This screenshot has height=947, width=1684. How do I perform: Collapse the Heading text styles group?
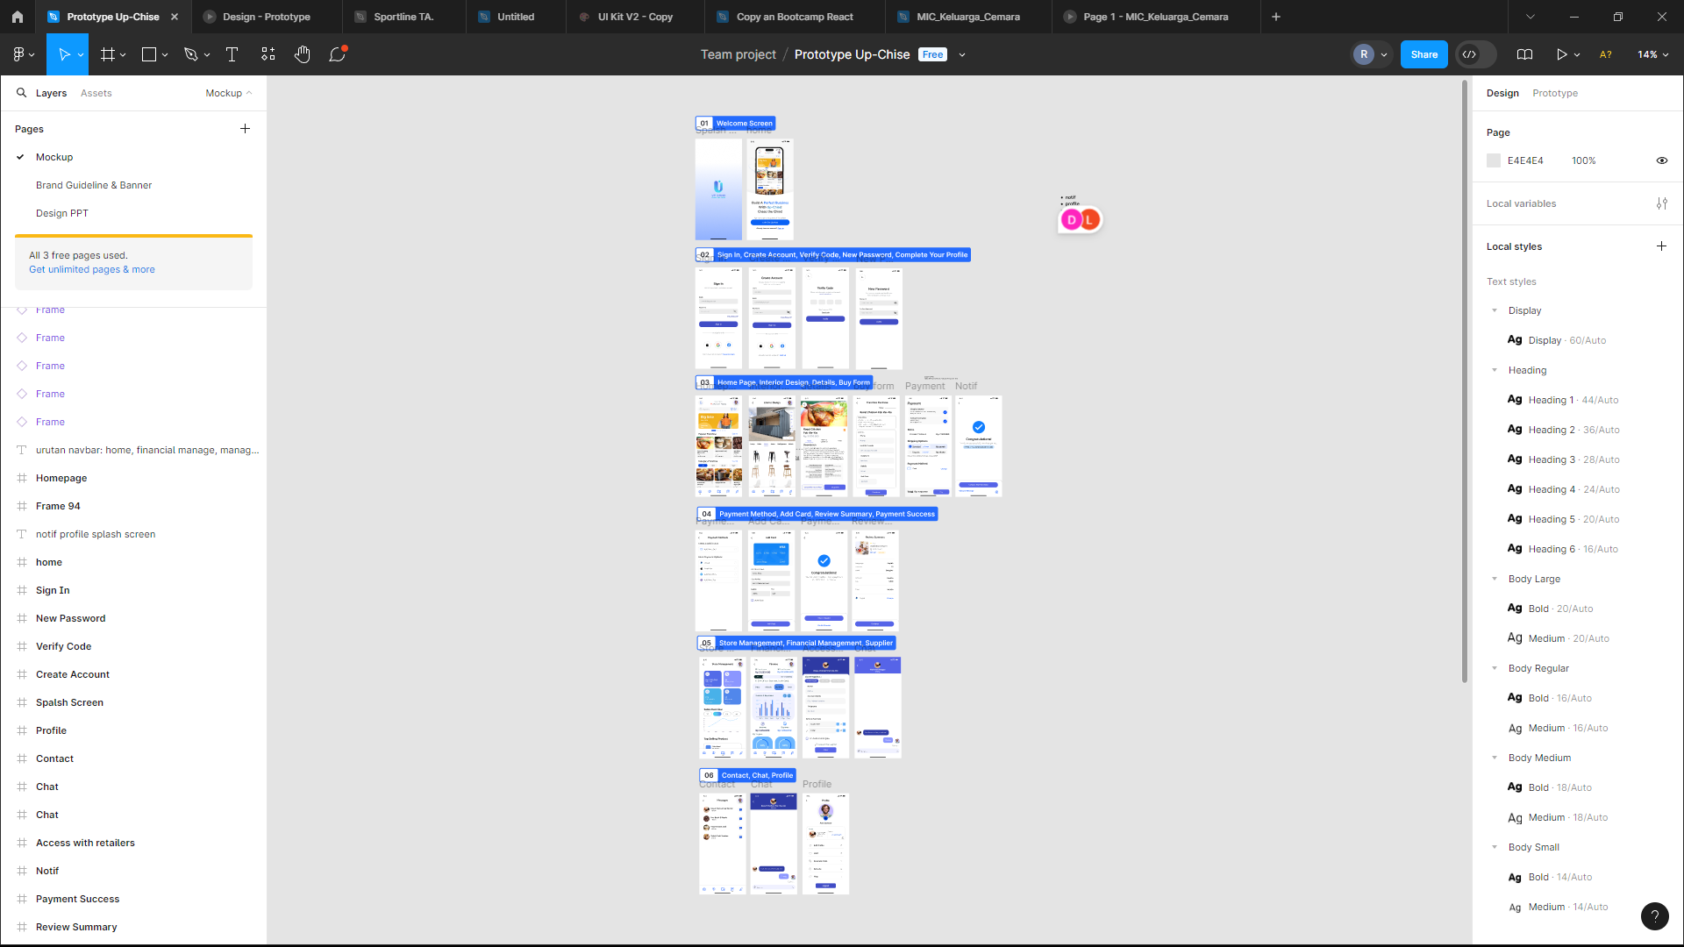tap(1495, 370)
